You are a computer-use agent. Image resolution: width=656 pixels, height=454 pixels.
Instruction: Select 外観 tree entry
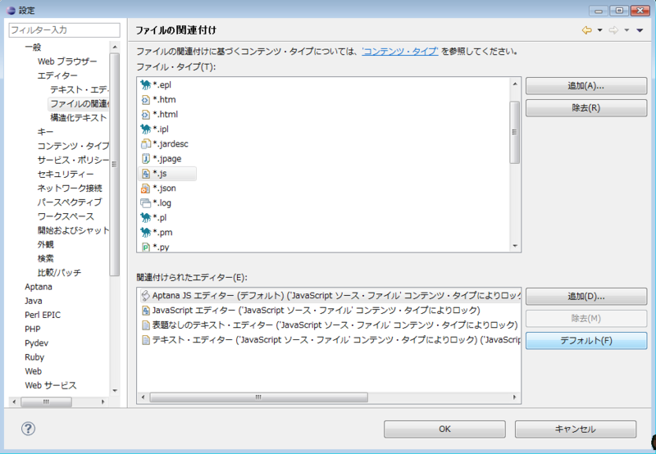tap(46, 244)
